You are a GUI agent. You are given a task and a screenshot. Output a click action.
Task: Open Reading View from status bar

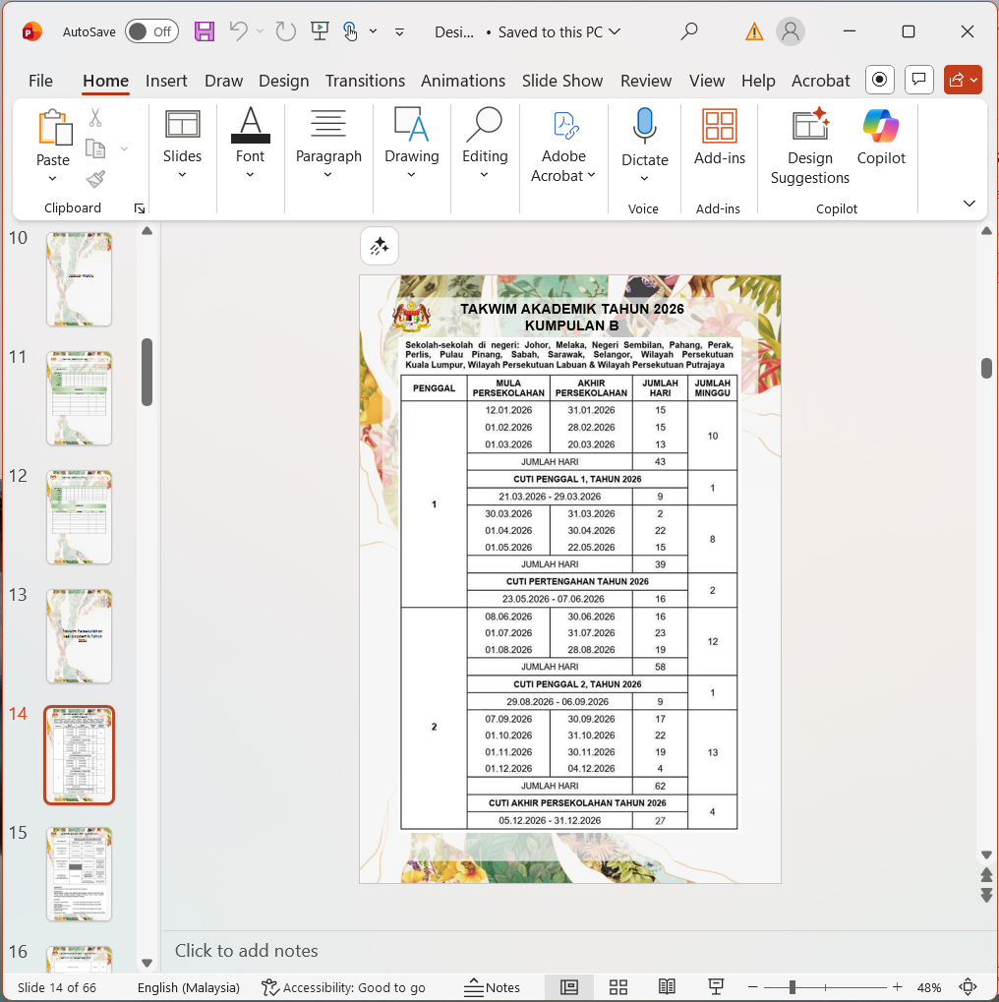click(668, 987)
